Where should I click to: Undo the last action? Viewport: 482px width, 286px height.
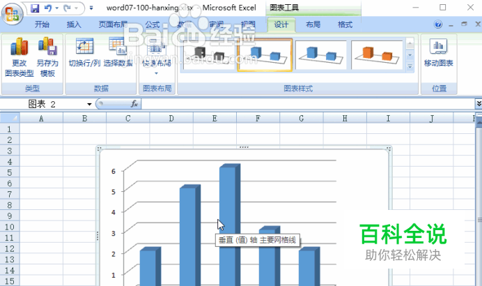48,8
